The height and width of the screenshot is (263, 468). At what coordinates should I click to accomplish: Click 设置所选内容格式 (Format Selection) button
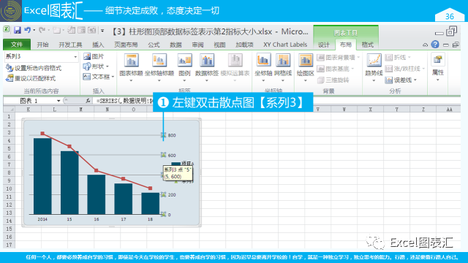(x=34, y=68)
